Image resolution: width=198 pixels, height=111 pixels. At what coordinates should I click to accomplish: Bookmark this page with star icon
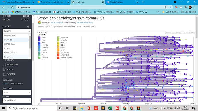[x=170, y=7]
